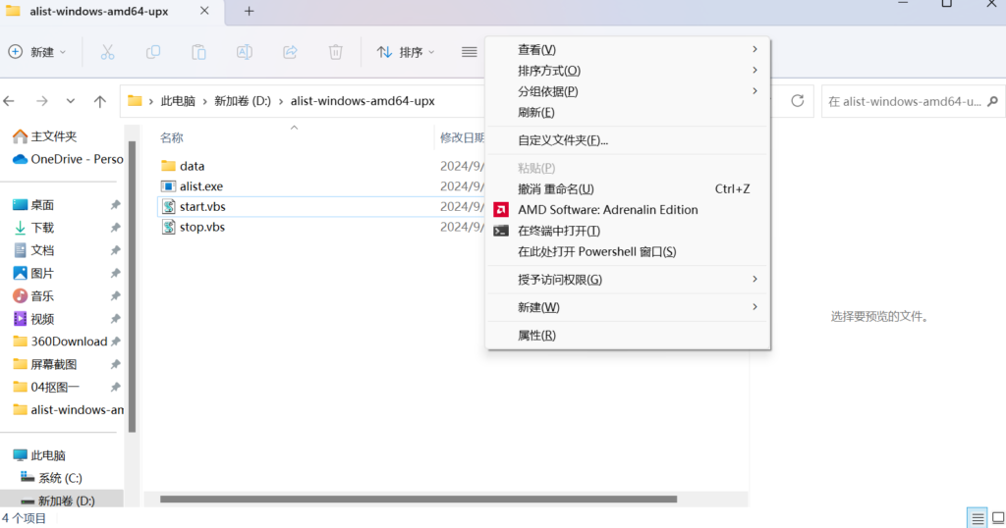The width and height of the screenshot is (1006, 528).
Task: Click the search magnifier icon
Action: point(992,101)
